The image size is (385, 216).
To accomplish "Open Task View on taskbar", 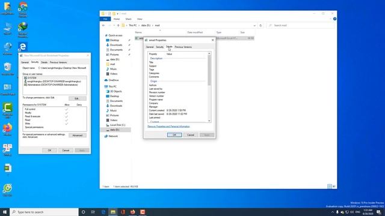I will point(93,212).
